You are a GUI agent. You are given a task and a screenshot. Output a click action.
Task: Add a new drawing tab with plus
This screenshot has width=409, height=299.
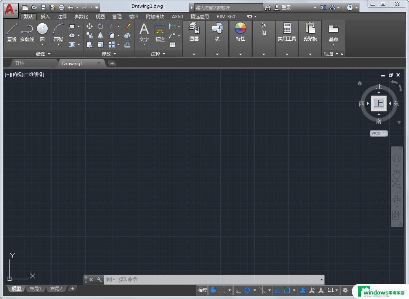pos(112,63)
